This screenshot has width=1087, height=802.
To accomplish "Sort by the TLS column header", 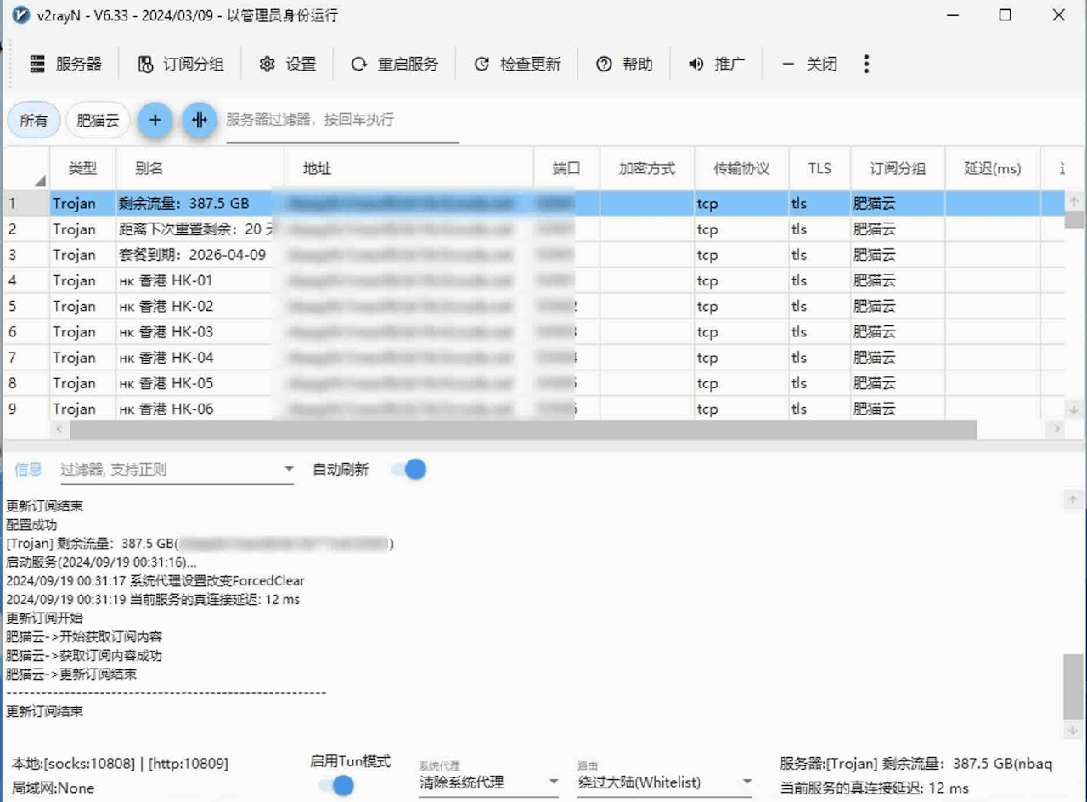I will [819, 168].
